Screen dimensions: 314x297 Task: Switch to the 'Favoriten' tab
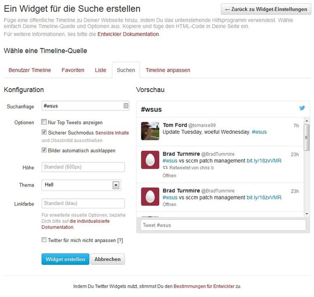click(x=73, y=70)
